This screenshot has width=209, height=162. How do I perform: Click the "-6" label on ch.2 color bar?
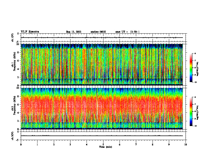coord(195,97)
